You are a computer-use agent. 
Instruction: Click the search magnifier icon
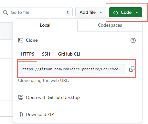(x=5, y=13)
